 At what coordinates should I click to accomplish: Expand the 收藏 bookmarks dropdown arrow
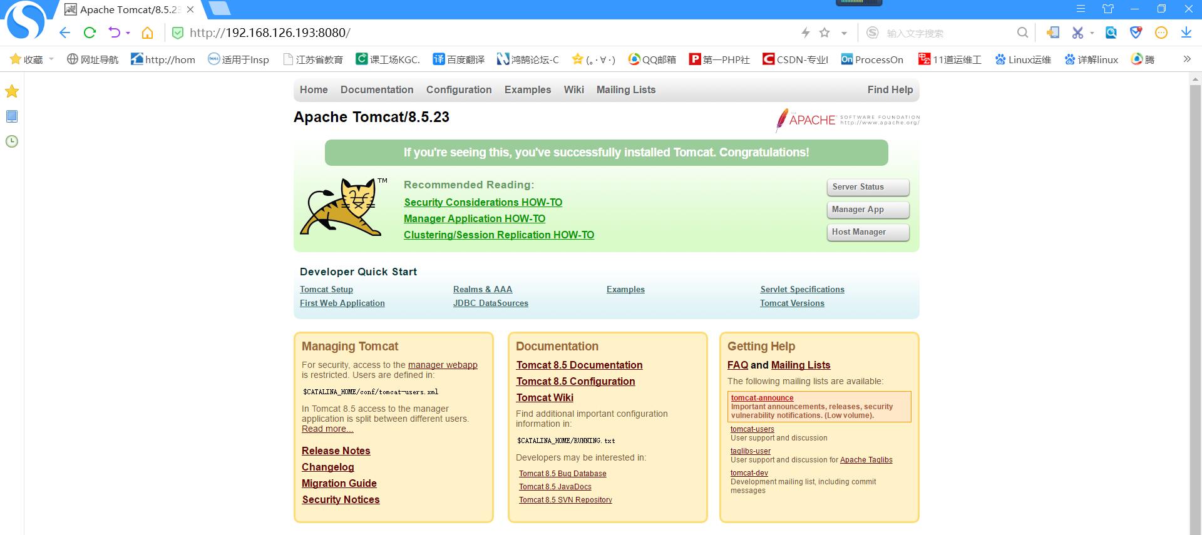click(51, 59)
